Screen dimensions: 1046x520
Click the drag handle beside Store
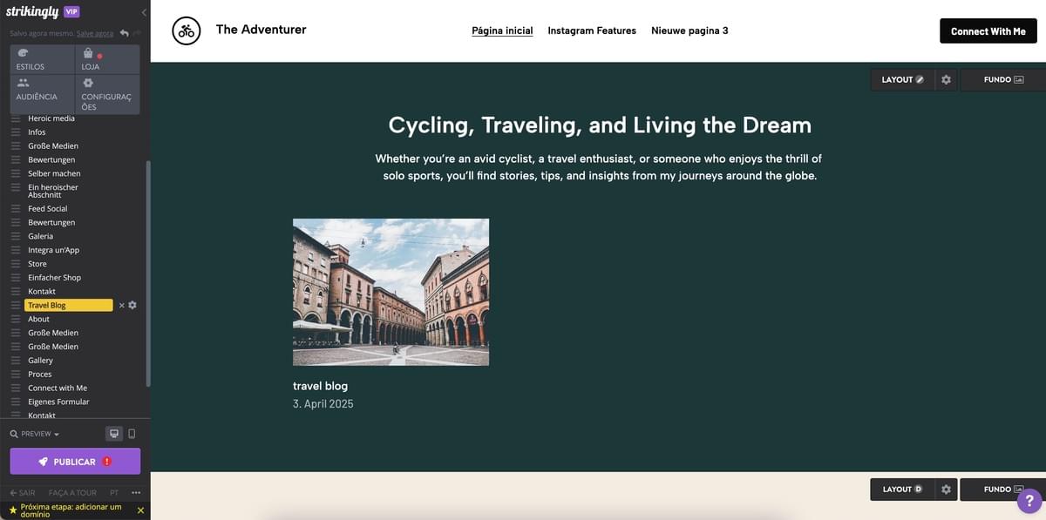tap(16, 264)
